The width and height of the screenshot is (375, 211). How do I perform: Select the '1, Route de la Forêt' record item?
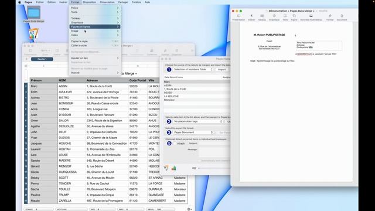pos(197,89)
